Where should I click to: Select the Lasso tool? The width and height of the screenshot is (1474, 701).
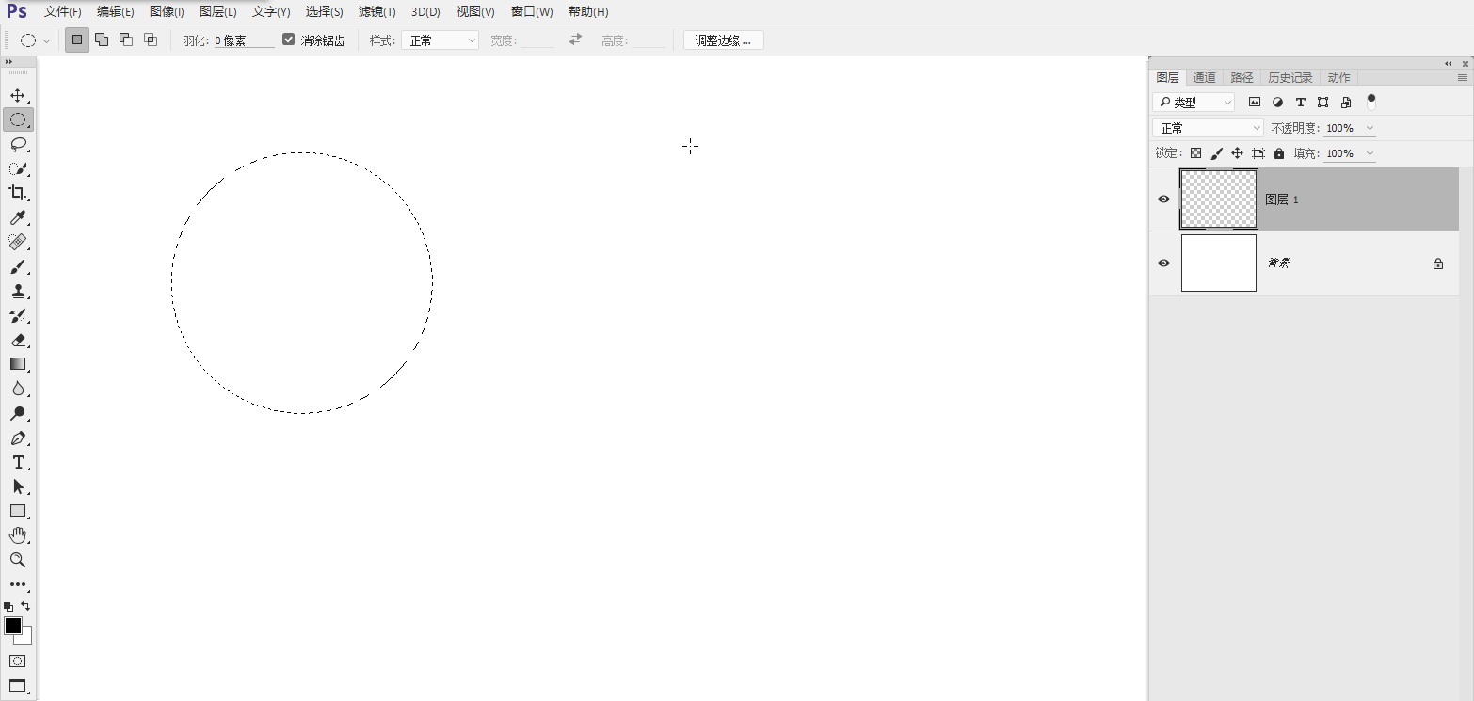(18, 144)
